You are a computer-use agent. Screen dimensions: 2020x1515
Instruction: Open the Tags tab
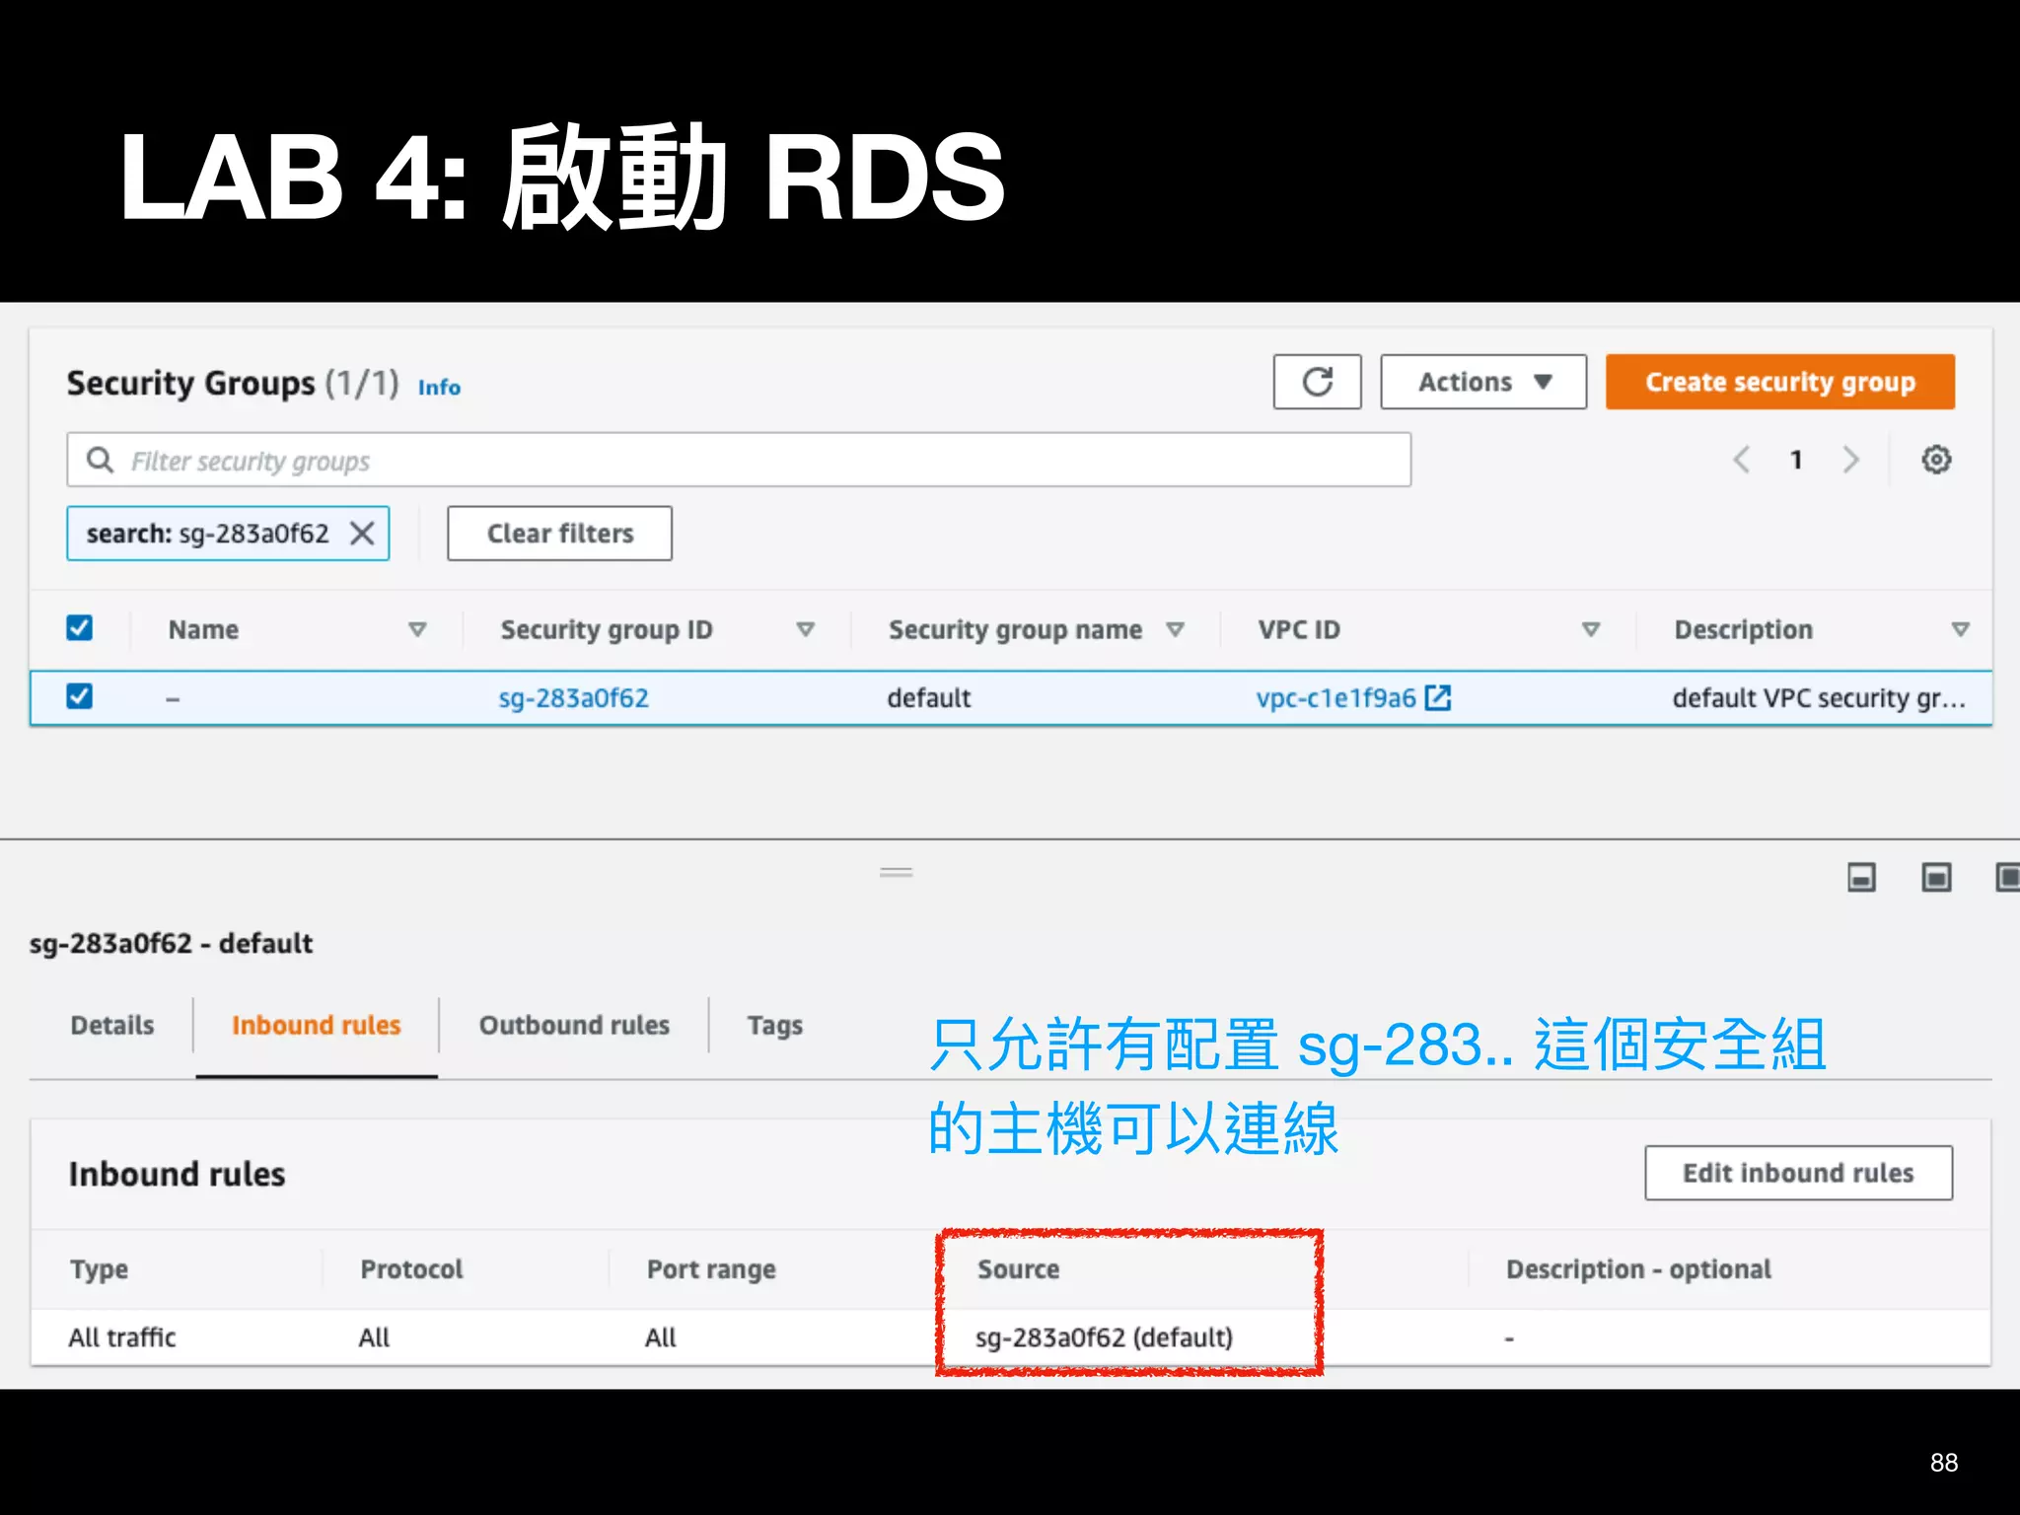click(x=775, y=1026)
